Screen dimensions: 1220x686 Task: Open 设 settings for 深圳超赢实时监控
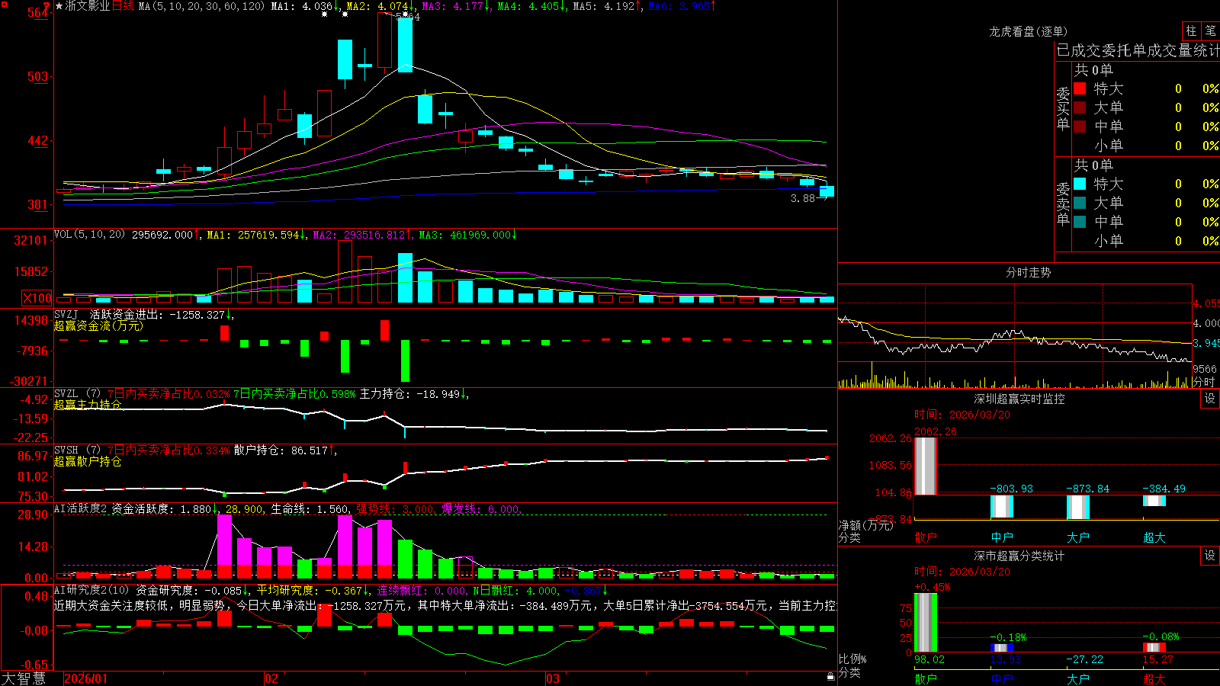pos(1210,399)
